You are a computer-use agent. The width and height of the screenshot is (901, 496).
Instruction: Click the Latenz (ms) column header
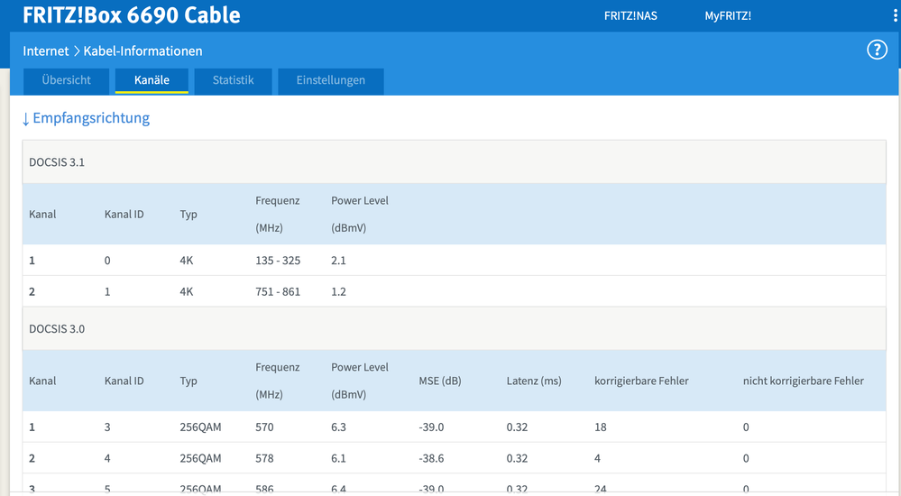[x=534, y=381]
